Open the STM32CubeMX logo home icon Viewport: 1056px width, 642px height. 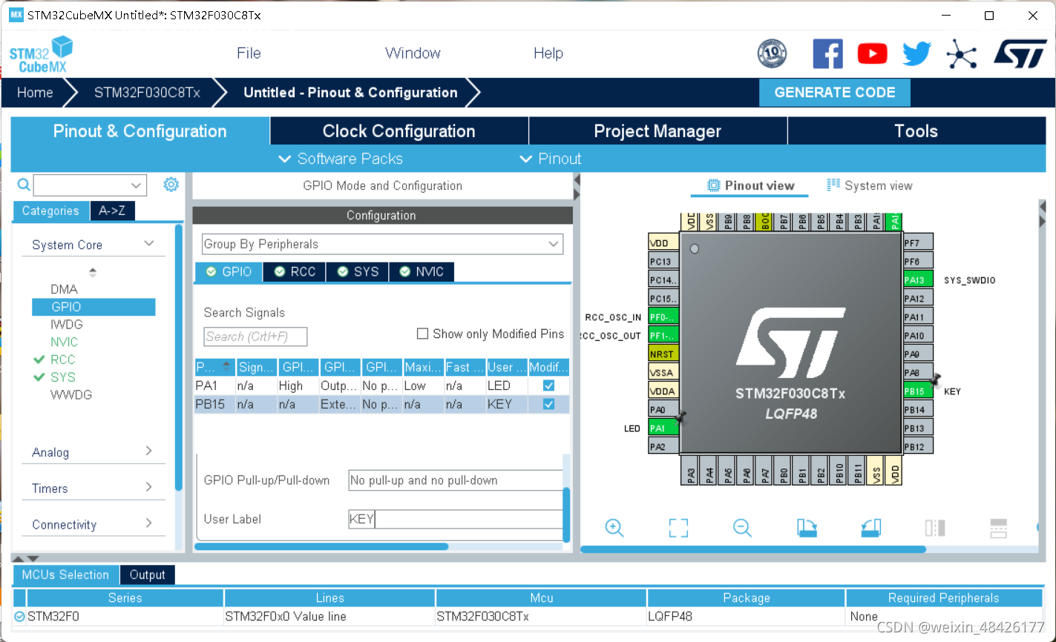click(x=42, y=54)
